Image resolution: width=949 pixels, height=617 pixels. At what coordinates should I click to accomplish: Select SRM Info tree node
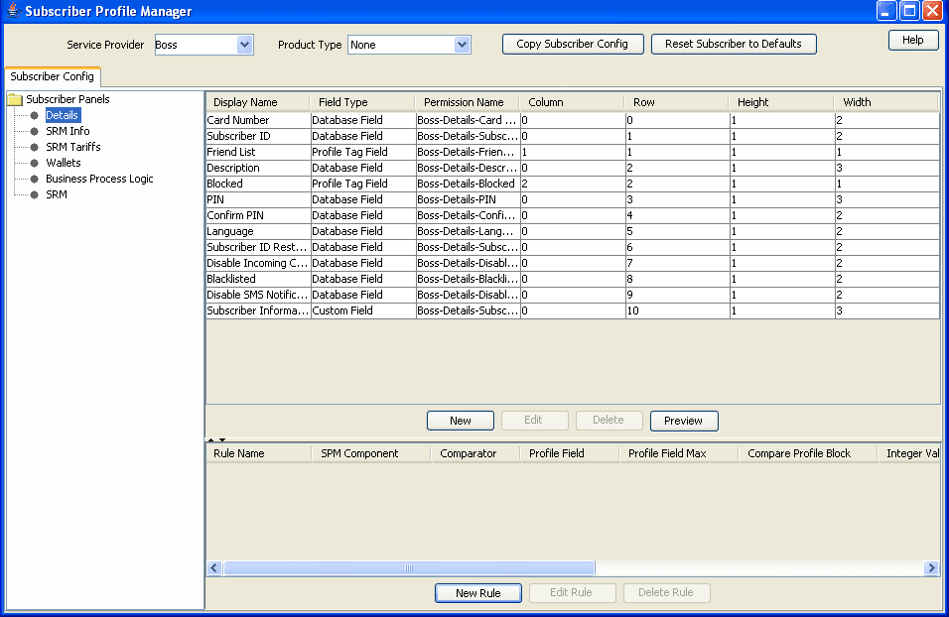68,131
